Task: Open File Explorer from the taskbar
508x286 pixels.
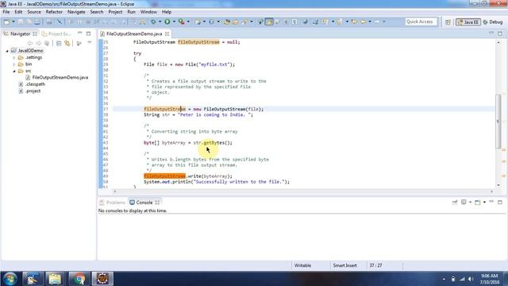Action: coord(55,279)
